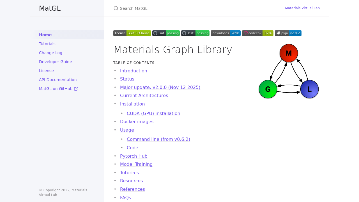Open the Introduction section link
Viewport: 359px width, 202px height.
(134, 71)
